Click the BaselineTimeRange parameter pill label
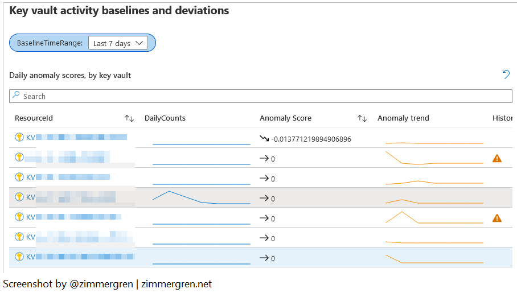Image resolution: width=517 pixels, height=293 pixels. (50, 43)
